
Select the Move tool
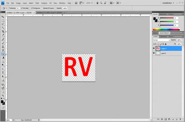point(3,17)
